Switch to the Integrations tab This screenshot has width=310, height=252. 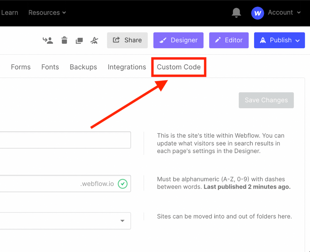(127, 67)
